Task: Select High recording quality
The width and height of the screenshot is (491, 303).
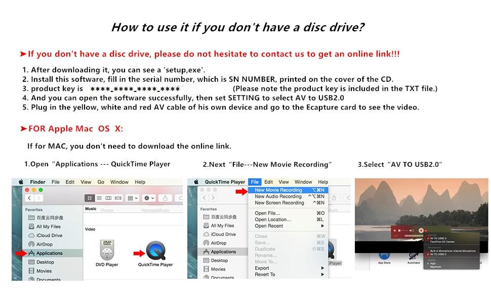Action: pyautogui.click(x=433, y=263)
